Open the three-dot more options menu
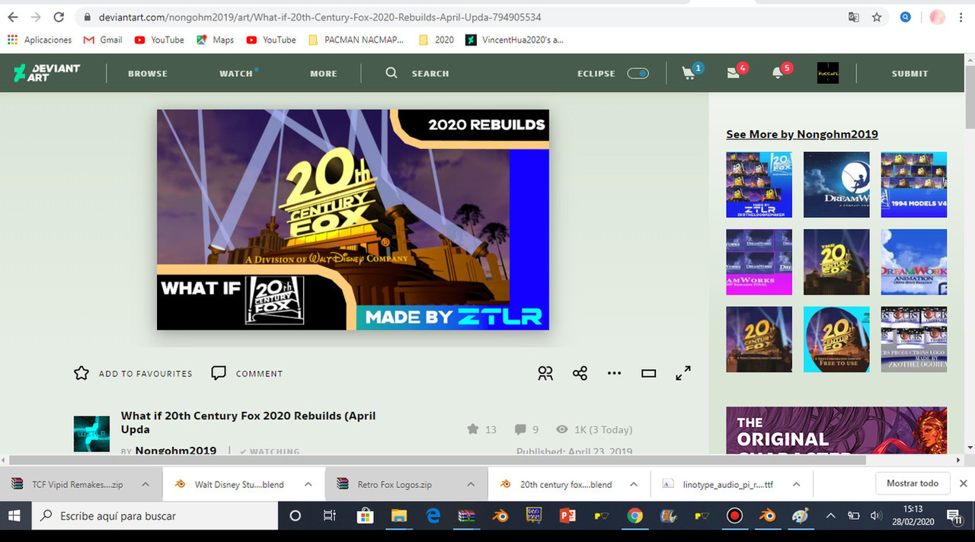The height and width of the screenshot is (542, 975). [614, 373]
